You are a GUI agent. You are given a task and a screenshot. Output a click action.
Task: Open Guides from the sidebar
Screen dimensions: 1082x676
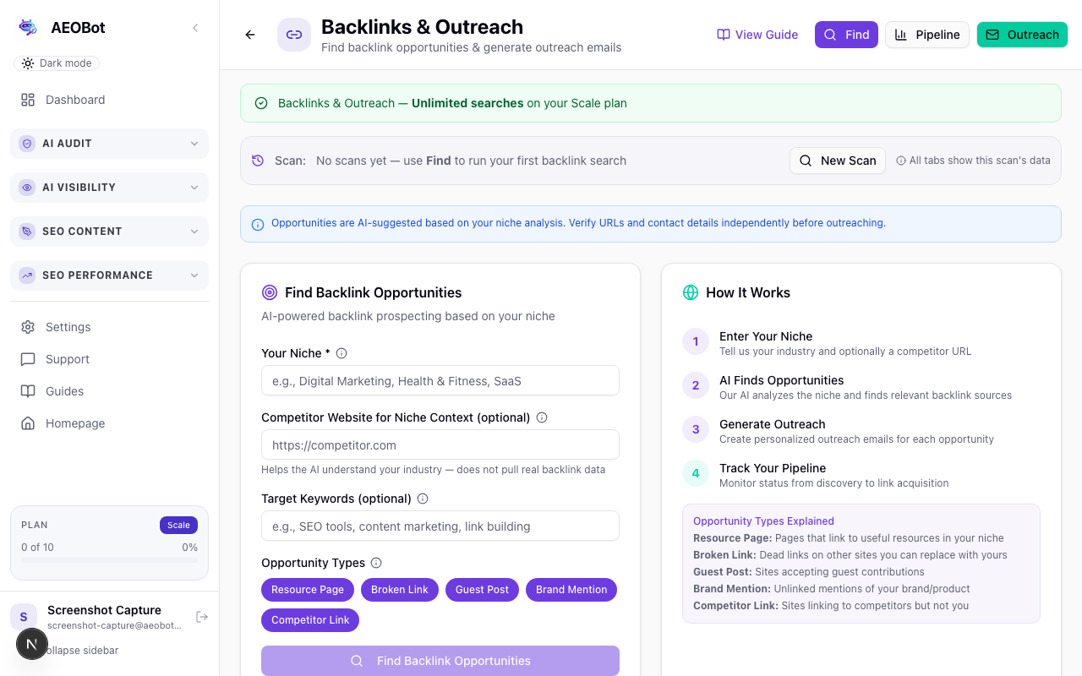click(x=109, y=391)
